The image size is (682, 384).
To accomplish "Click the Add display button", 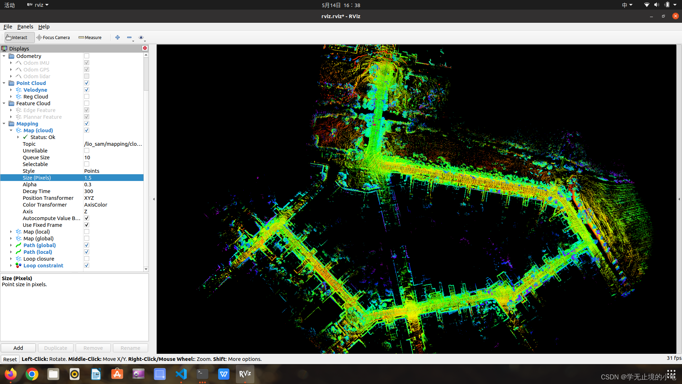I will pos(18,348).
